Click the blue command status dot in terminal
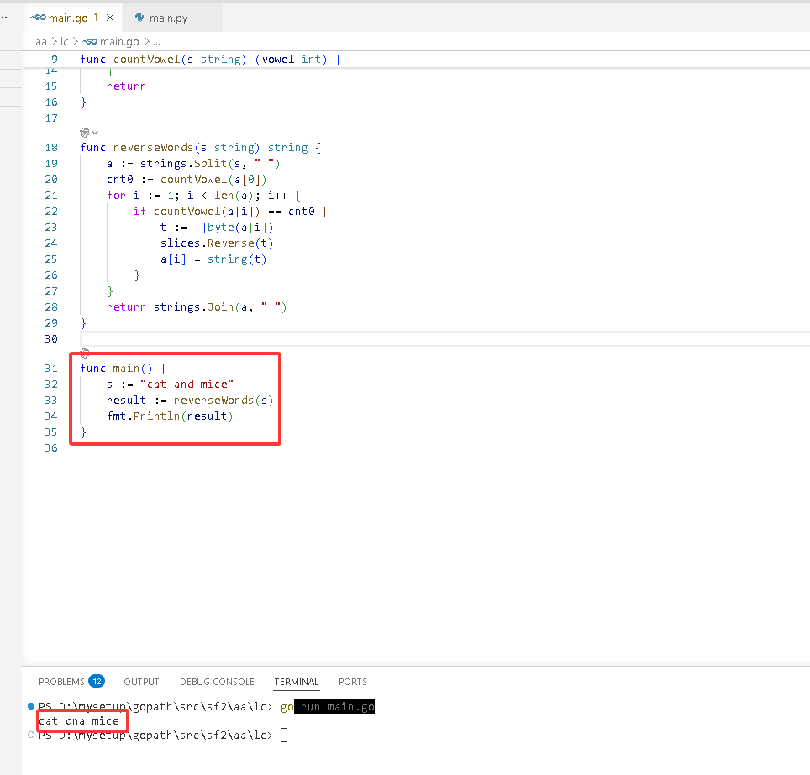This screenshot has width=810, height=775. [x=31, y=706]
